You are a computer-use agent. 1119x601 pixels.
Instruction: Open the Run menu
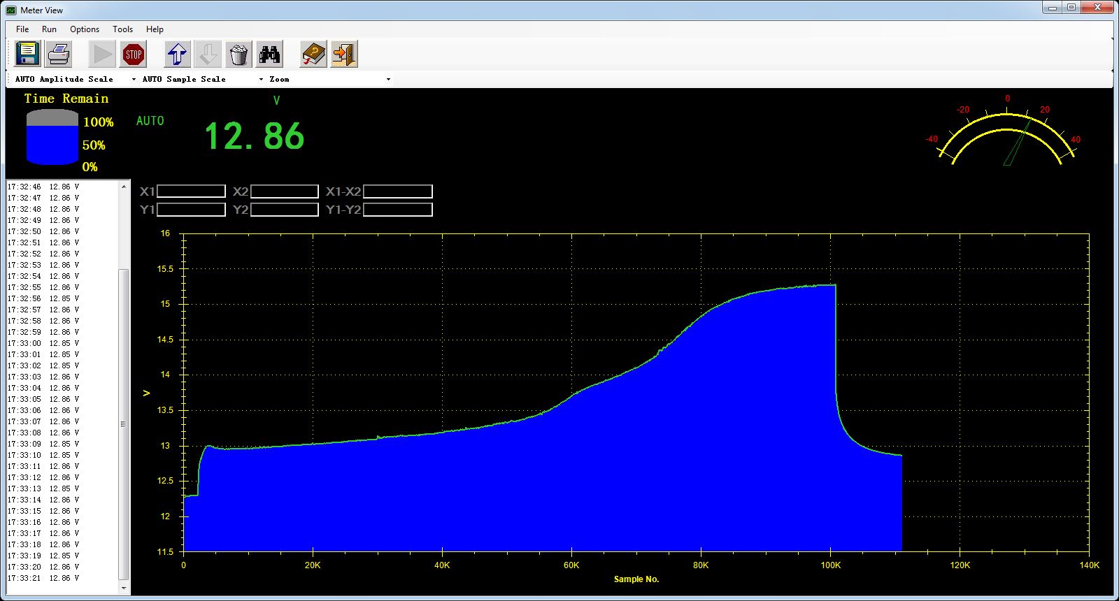tap(49, 29)
